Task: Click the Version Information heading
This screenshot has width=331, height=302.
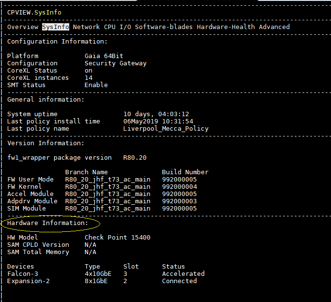Action: coord(46,143)
